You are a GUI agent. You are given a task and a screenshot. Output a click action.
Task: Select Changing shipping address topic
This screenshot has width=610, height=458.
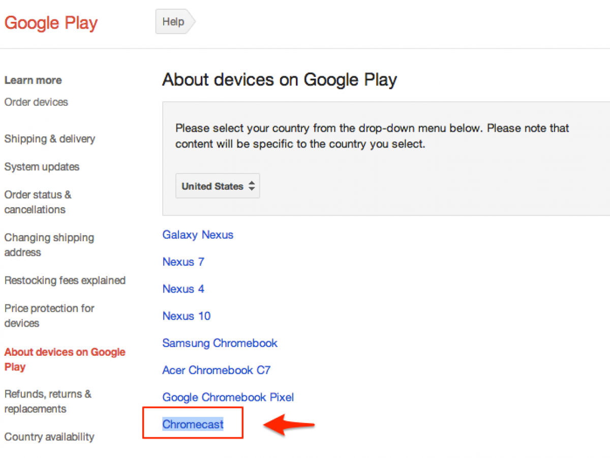49,245
